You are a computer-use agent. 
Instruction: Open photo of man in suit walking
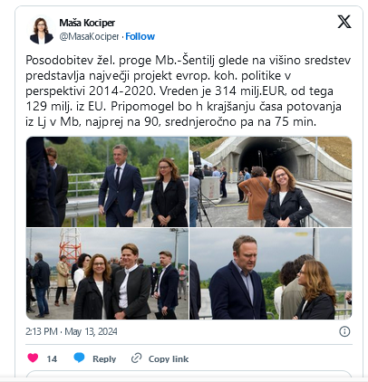107,182
